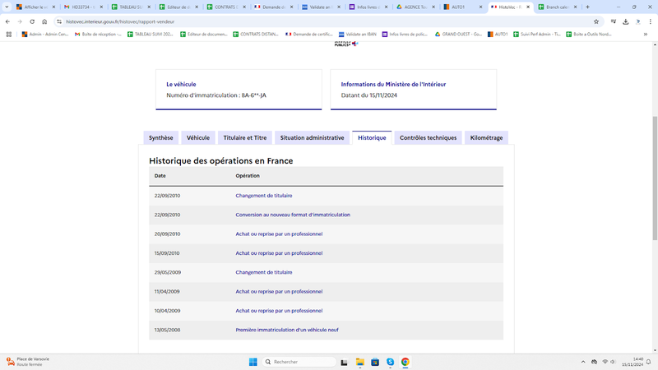Switch to the Validate an IBAN tab
The height and width of the screenshot is (370, 658).
coord(322,7)
